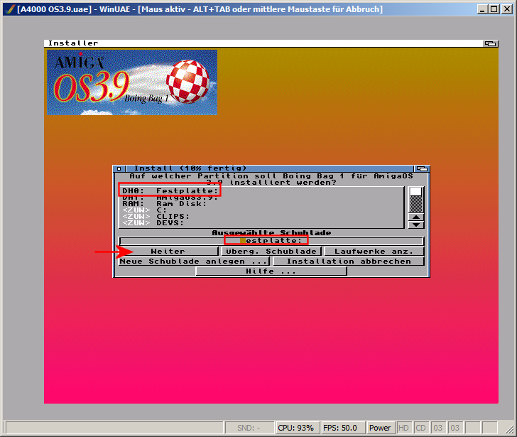This screenshot has height=437, width=517.
Task: Click 'Installation abbrechen' button
Action: [349, 261]
